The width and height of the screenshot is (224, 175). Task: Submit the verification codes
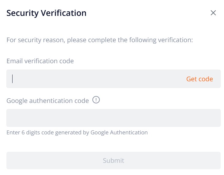[x=114, y=160]
